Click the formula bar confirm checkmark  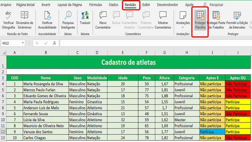pyautogui.click(x=46, y=43)
